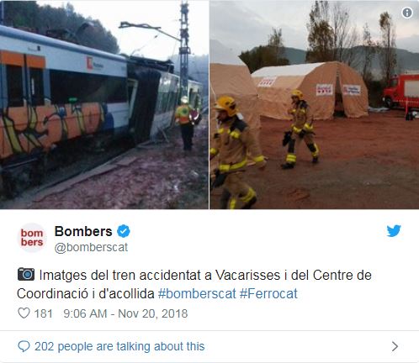The image size is (419, 363).
Task: Click the speech bubble reply icon
Action: point(24,346)
